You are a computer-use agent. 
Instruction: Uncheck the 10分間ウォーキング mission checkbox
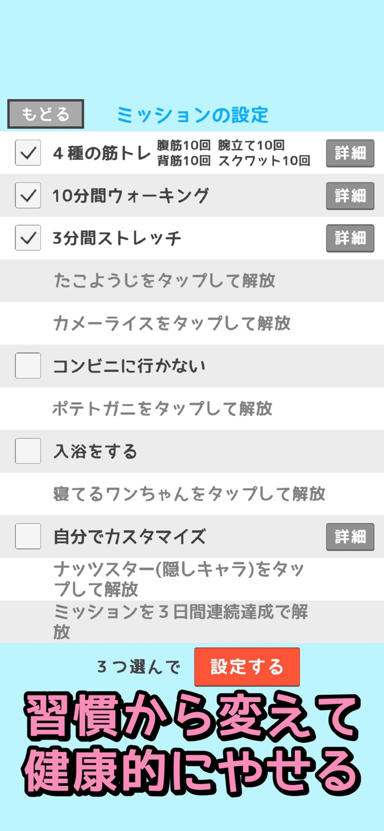coord(28,196)
